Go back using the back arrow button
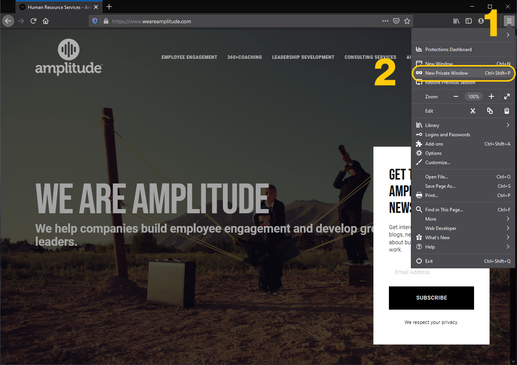 [x=8, y=21]
